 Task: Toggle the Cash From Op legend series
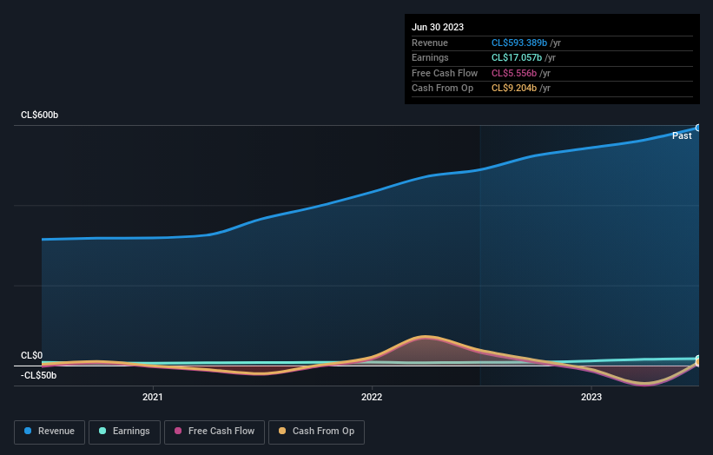coord(316,432)
